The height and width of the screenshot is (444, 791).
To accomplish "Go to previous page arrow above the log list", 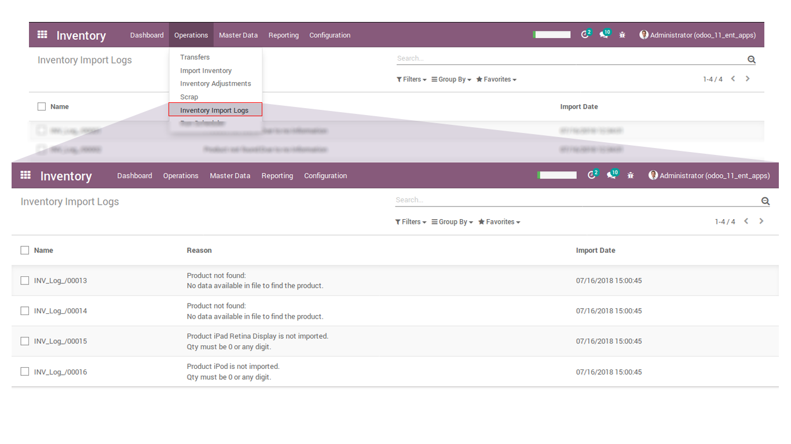I will click(746, 221).
